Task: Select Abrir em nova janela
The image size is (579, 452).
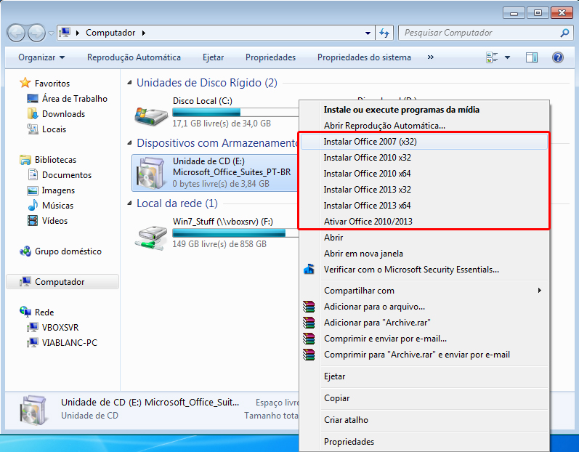Action: click(x=424, y=254)
